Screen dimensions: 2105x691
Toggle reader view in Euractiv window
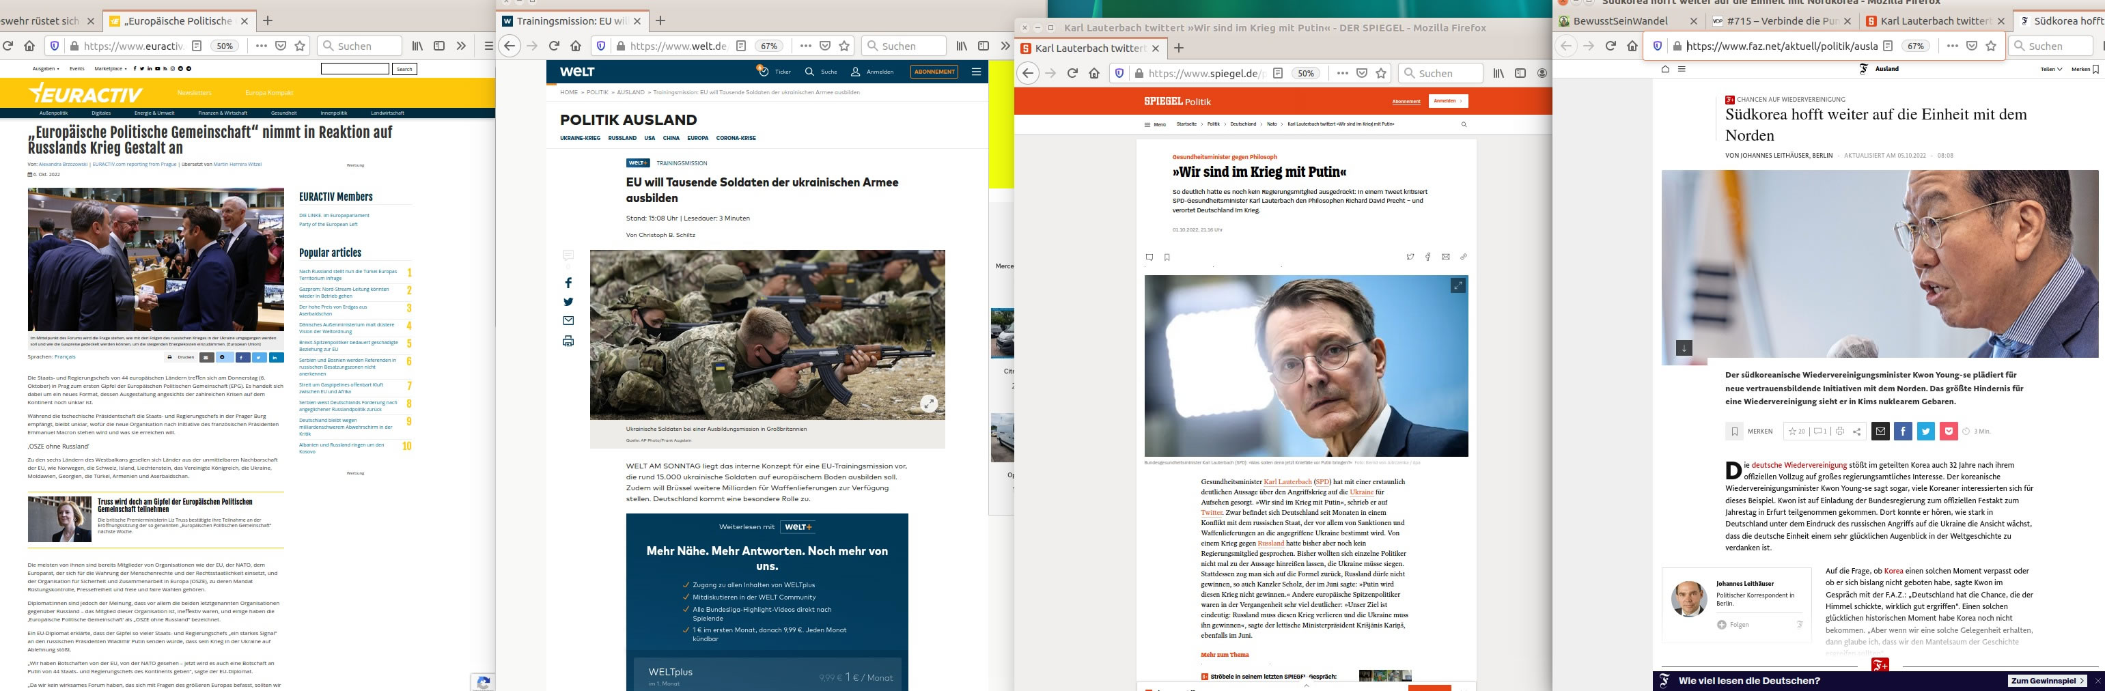coord(197,46)
